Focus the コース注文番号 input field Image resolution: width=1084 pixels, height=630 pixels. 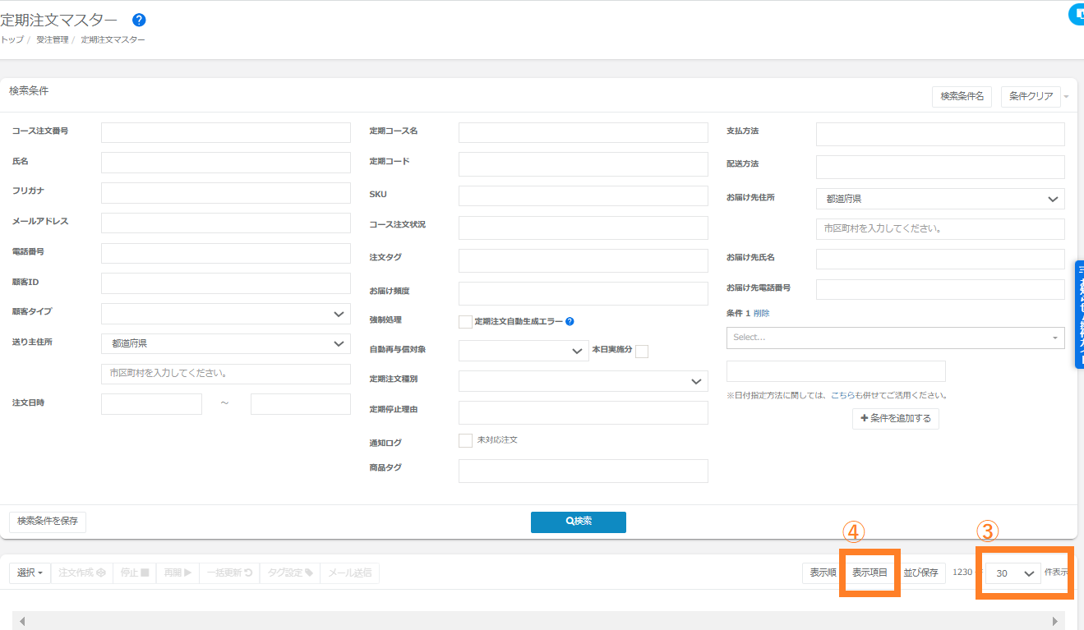point(226,133)
